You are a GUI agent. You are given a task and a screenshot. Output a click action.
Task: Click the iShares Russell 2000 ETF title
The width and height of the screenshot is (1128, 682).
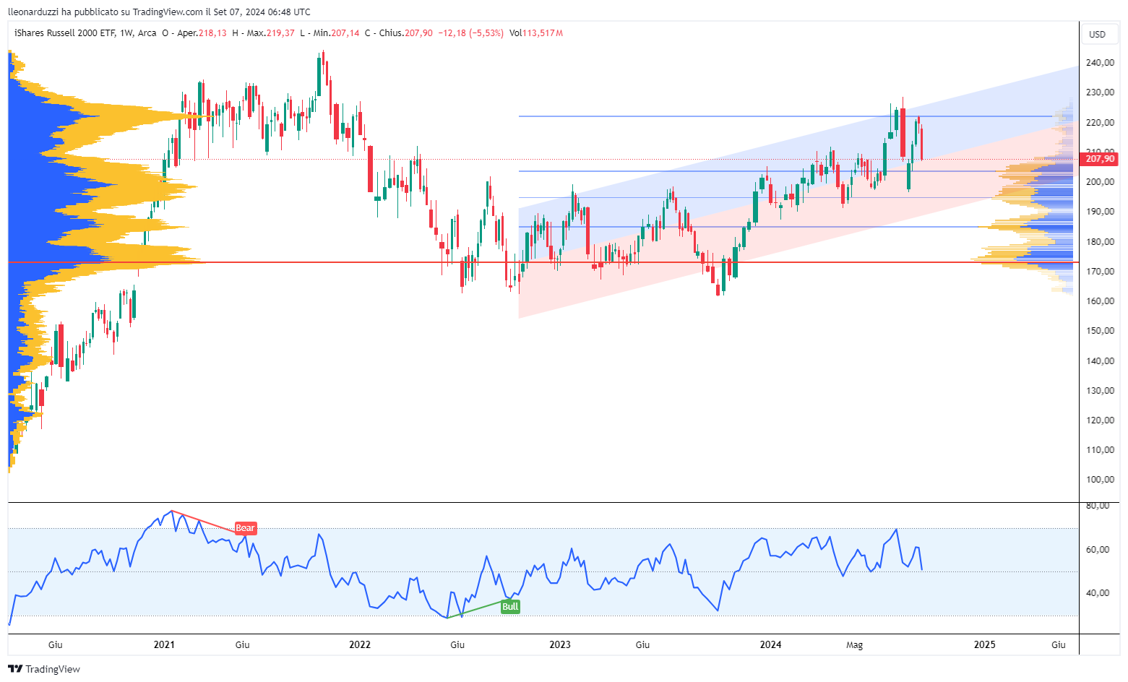66,33
